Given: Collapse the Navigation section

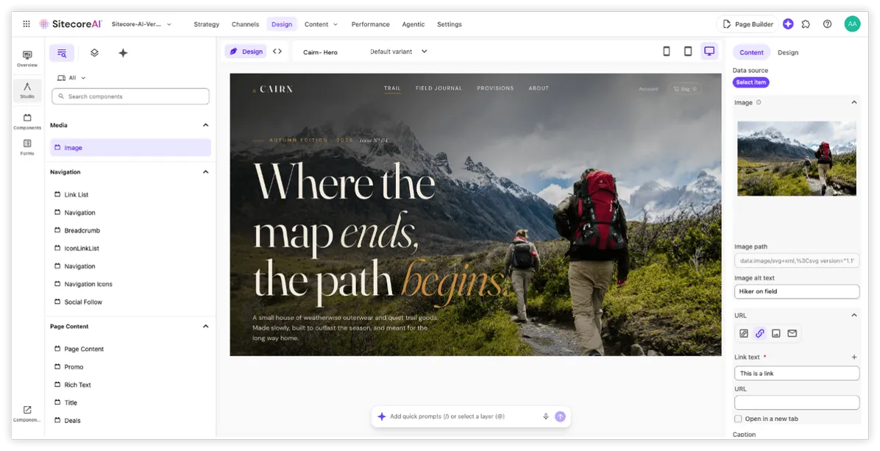Looking at the screenshot, I should tap(205, 171).
